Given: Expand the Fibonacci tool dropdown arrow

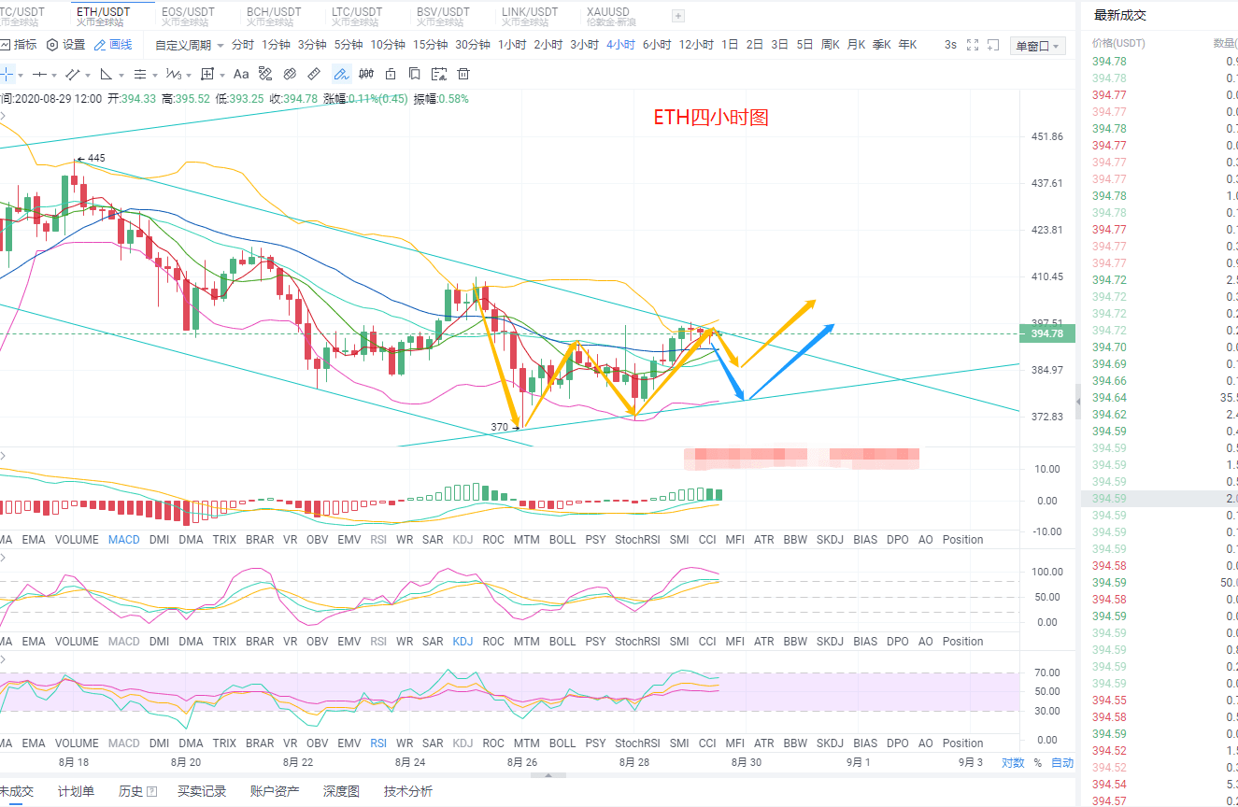Looking at the screenshot, I should point(154,75).
